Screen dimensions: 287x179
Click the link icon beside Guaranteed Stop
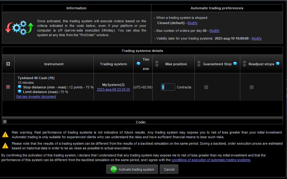199,64
